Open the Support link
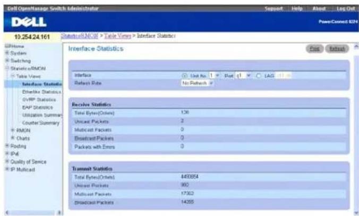Viewport: 359px width, 216px height. coord(273,8)
